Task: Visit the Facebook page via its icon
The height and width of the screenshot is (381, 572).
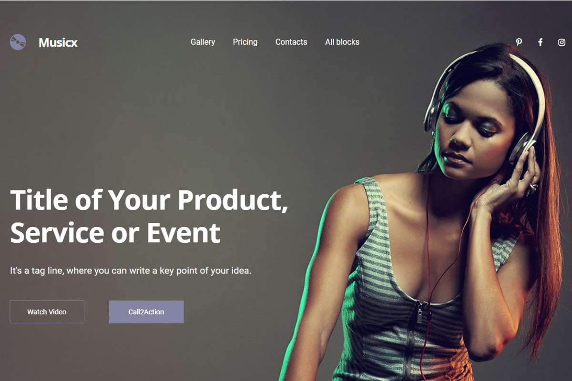Action: [x=540, y=42]
